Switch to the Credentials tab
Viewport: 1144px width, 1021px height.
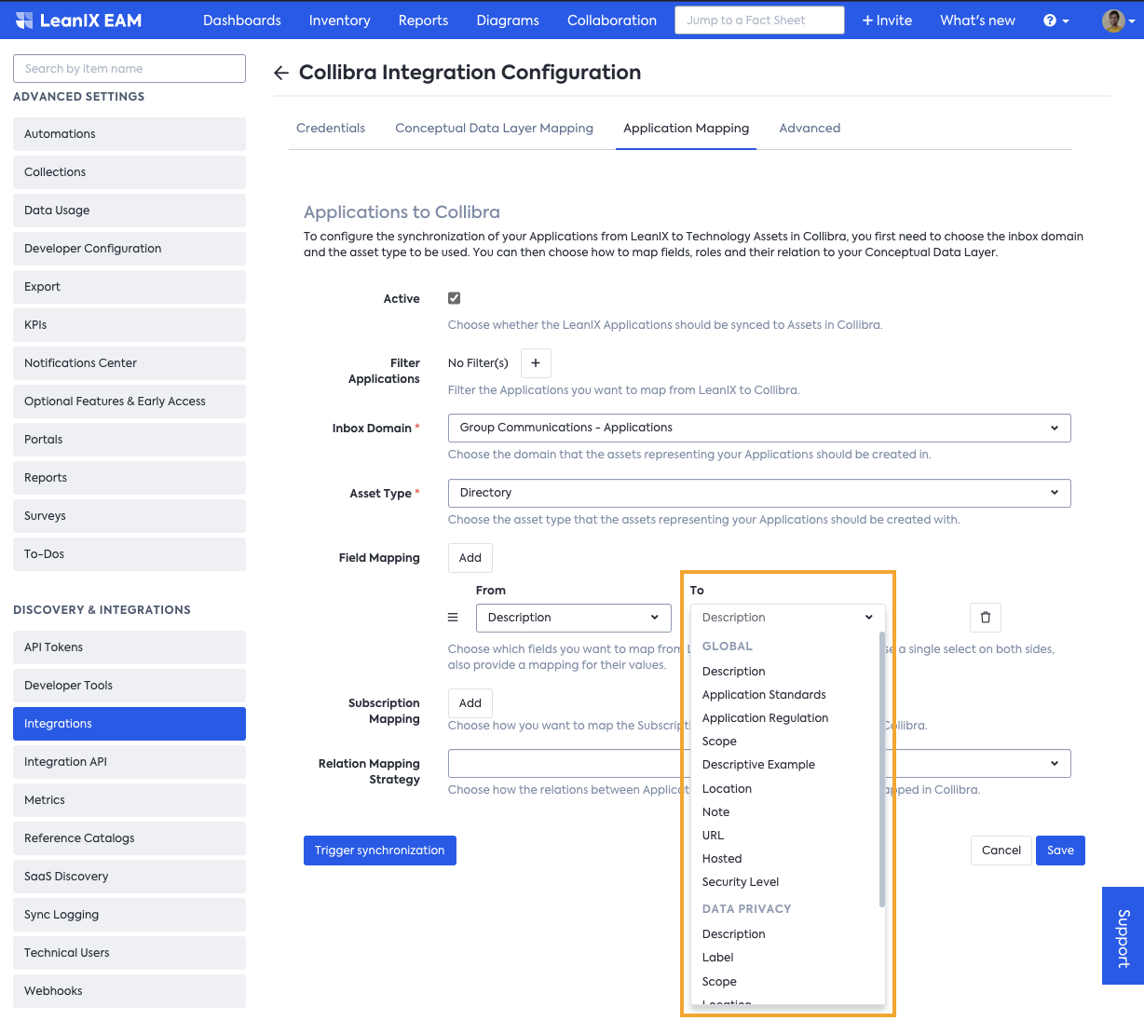[331, 129]
